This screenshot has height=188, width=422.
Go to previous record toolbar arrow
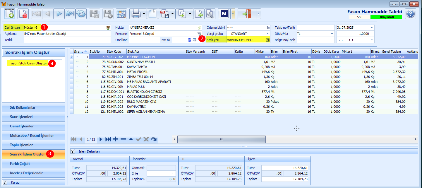pyautogui.click(x=48, y=13)
